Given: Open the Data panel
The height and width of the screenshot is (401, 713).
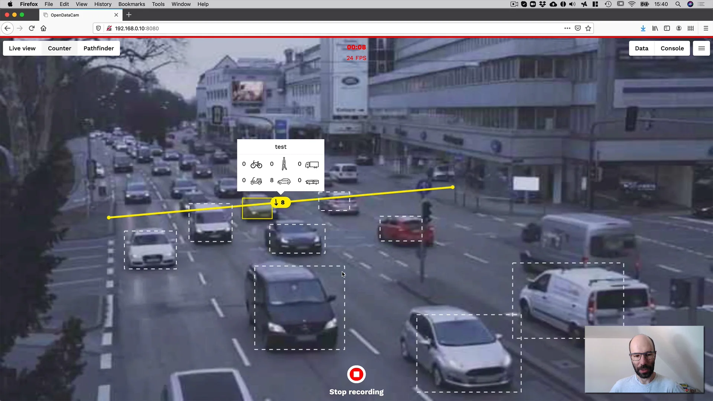Looking at the screenshot, I should point(642,48).
